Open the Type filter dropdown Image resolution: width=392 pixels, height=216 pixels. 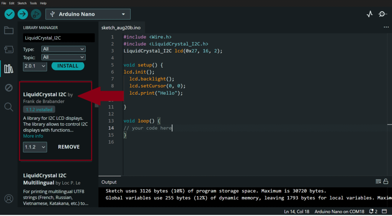pos(64,49)
